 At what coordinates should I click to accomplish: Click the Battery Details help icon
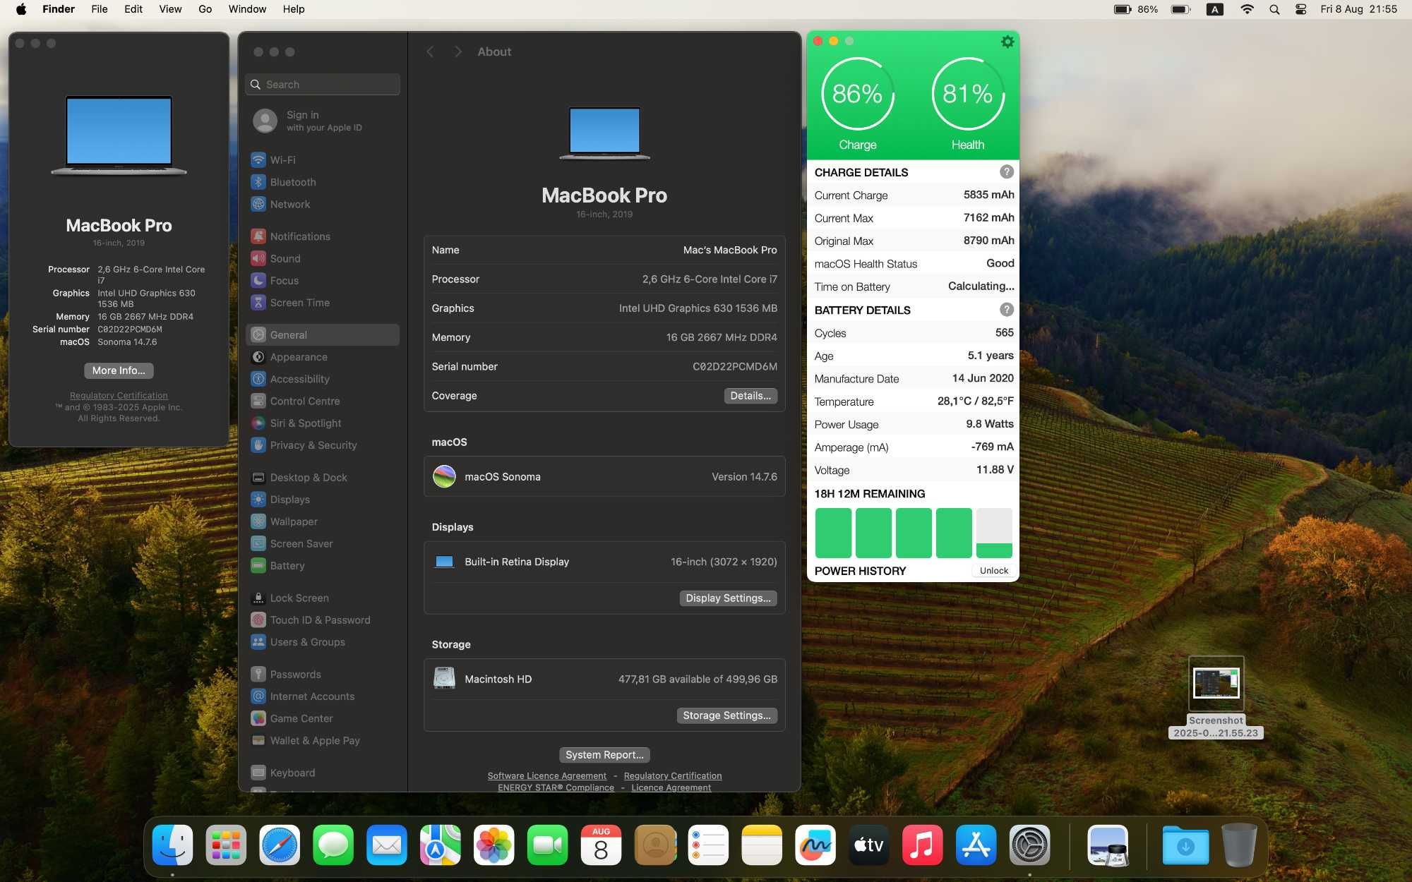pos(1007,310)
